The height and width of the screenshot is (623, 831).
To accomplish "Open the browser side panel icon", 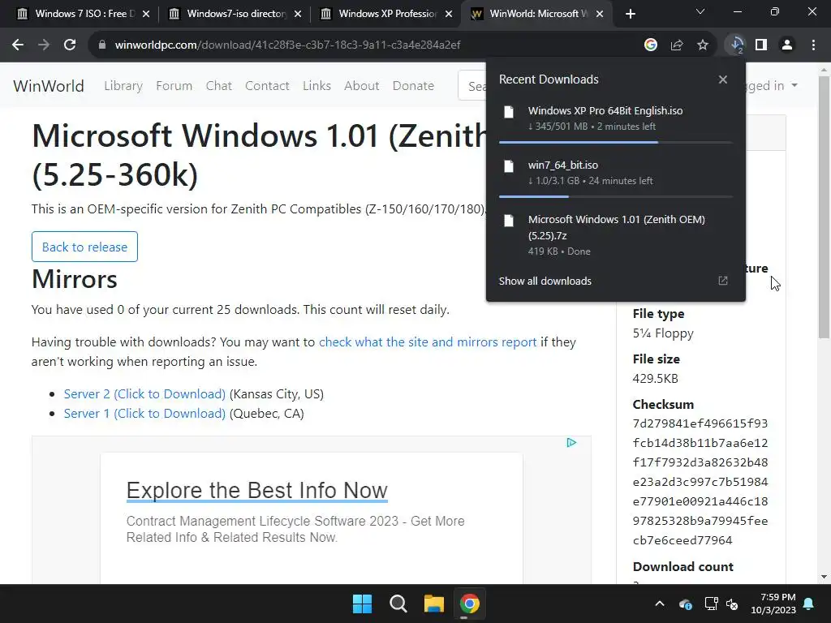I will point(761,45).
